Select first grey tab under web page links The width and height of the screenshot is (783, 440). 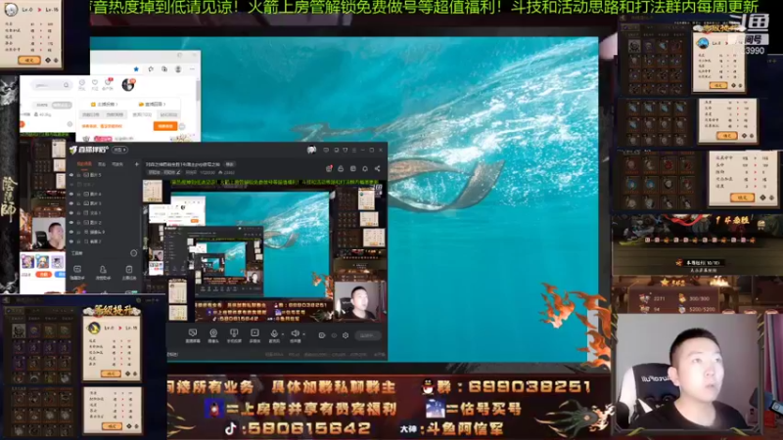coord(90,114)
